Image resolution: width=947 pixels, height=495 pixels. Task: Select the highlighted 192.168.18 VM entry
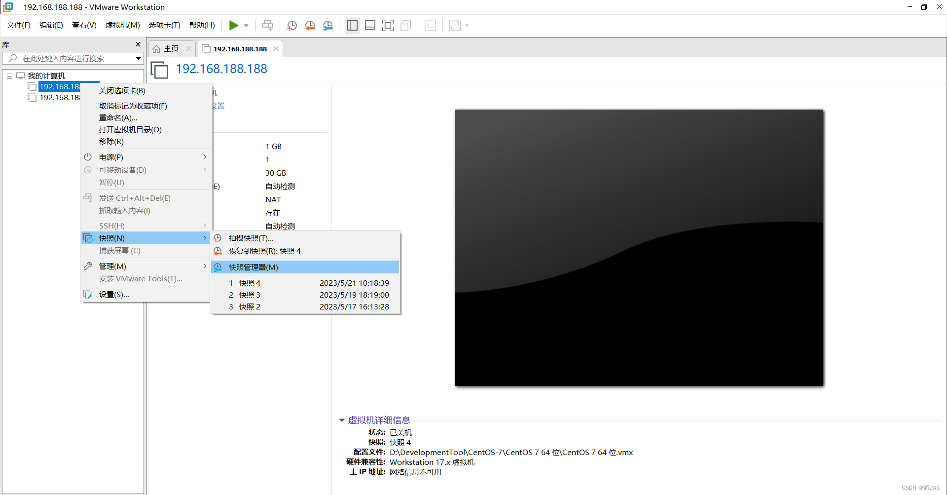[x=59, y=87]
